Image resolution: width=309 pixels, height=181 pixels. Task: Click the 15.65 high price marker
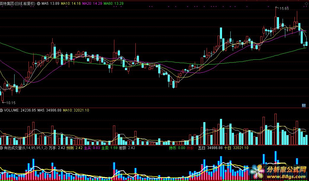tap(284, 9)
